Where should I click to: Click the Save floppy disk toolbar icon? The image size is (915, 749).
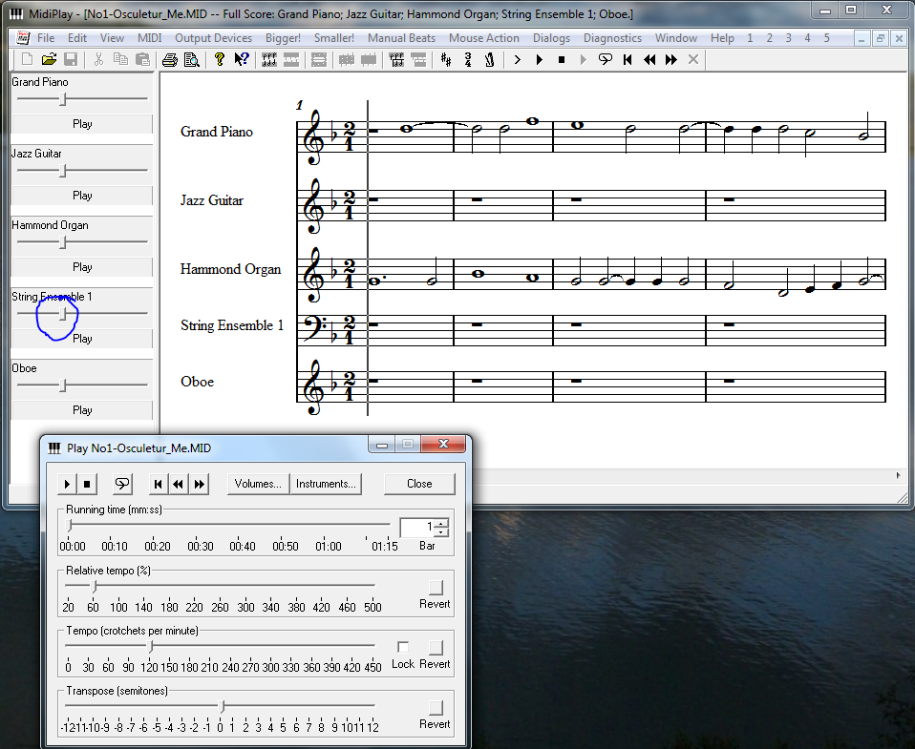tap(71, 59)
